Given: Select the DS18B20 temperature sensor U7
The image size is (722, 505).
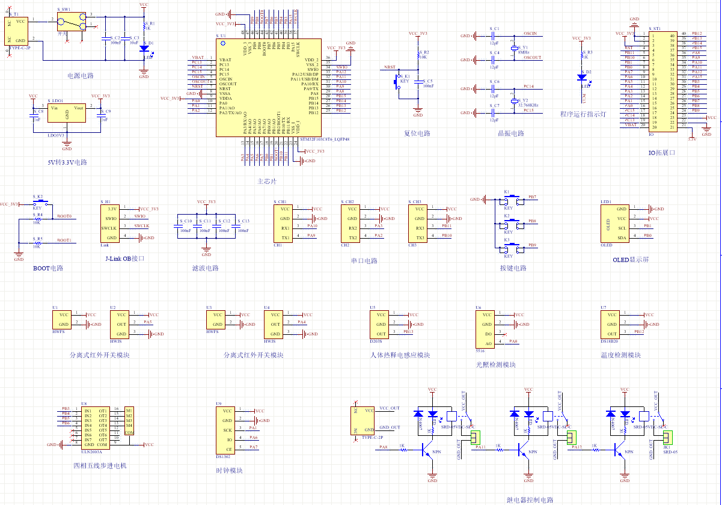Looking at the screenshot, I should pos(612,324).
